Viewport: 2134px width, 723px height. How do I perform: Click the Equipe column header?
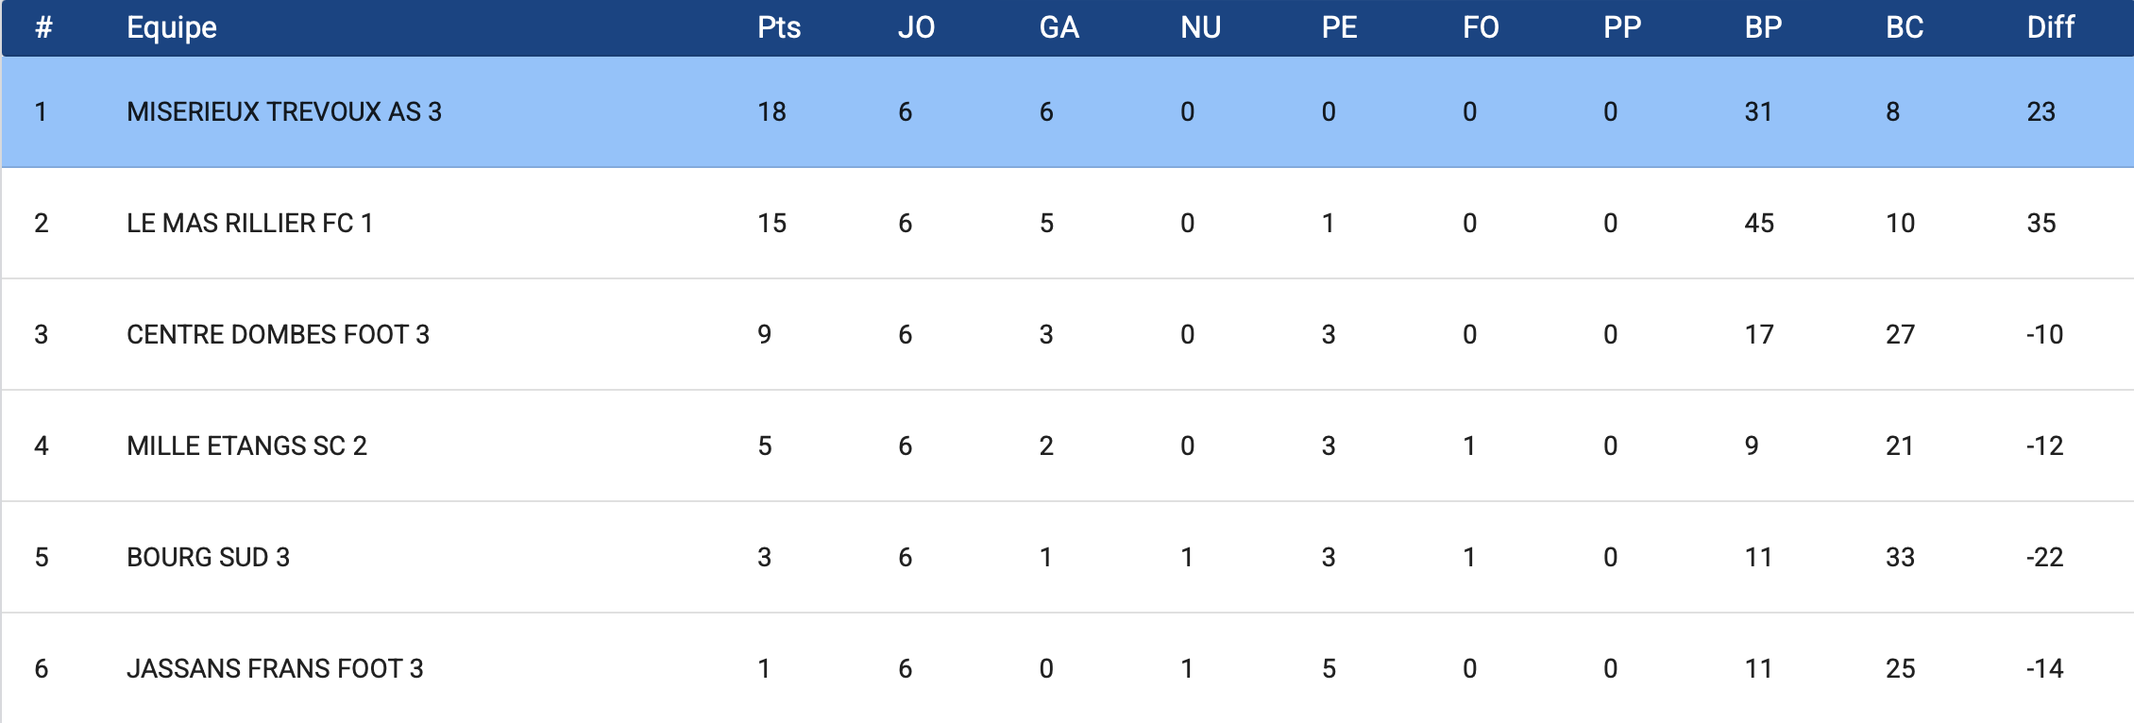click(x=172, y=27)
